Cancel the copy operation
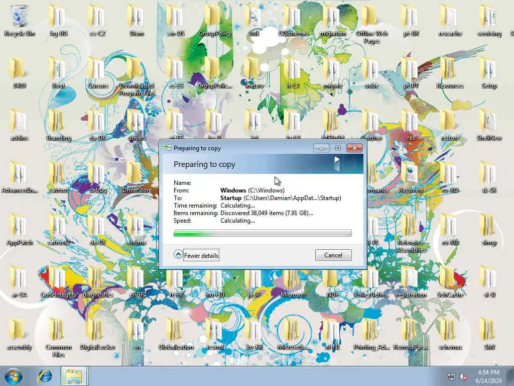 pyautogui.click(x=333, y=255)
